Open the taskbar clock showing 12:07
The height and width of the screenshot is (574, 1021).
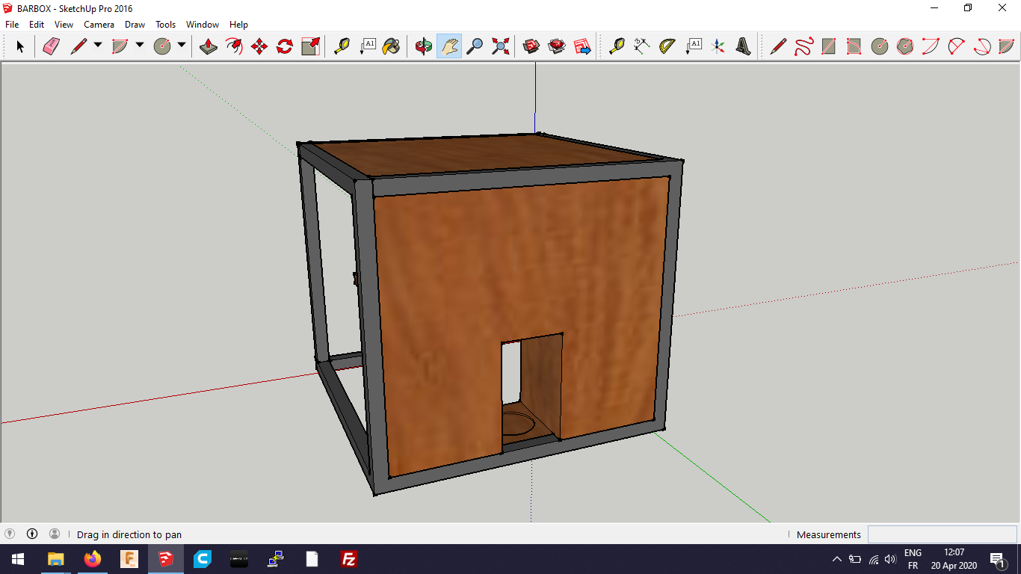click(954, 559)
